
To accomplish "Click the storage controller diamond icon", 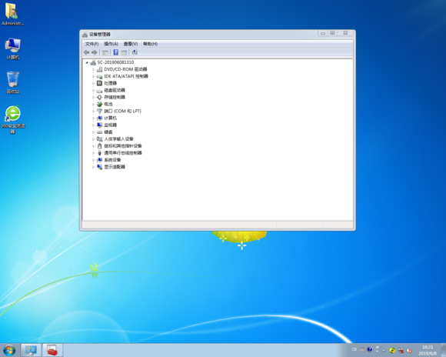I will coord(99,98).
